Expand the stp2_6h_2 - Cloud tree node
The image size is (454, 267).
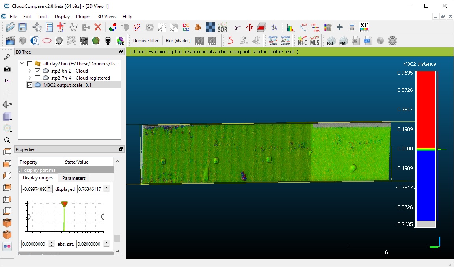click(30, 71)
